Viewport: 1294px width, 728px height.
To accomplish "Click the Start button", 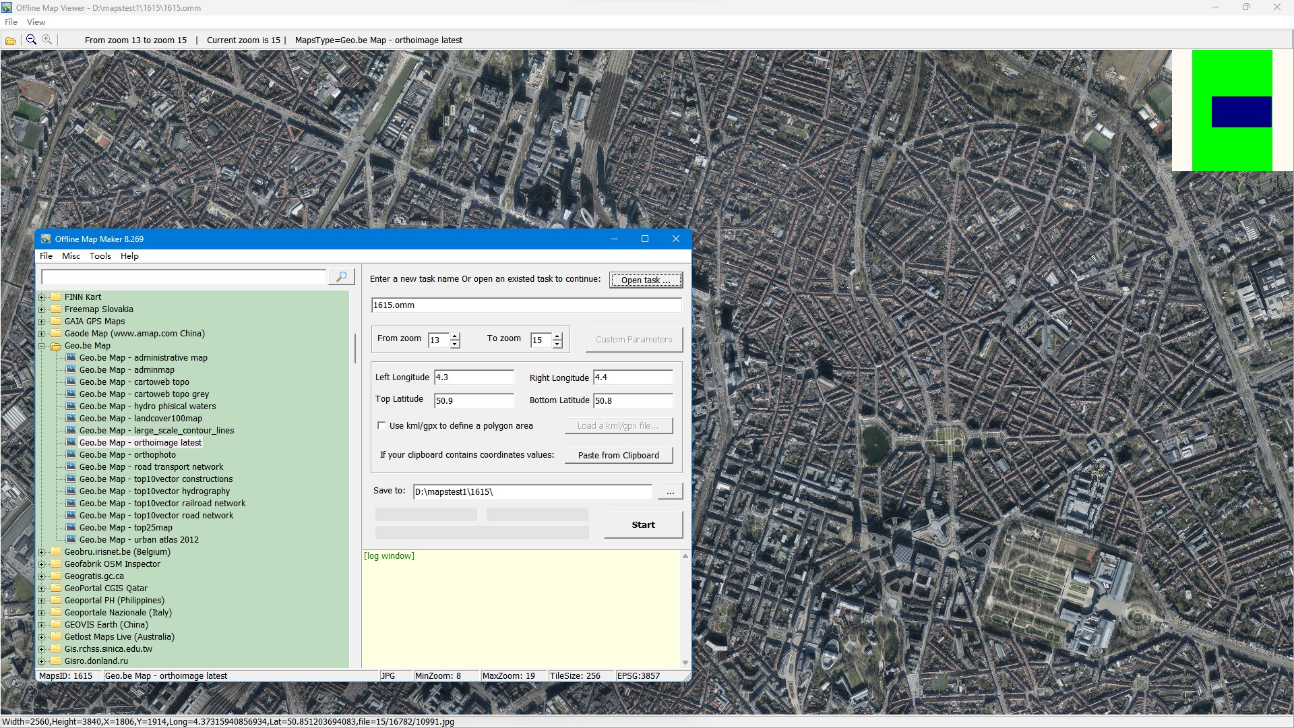I will (643, 524).
